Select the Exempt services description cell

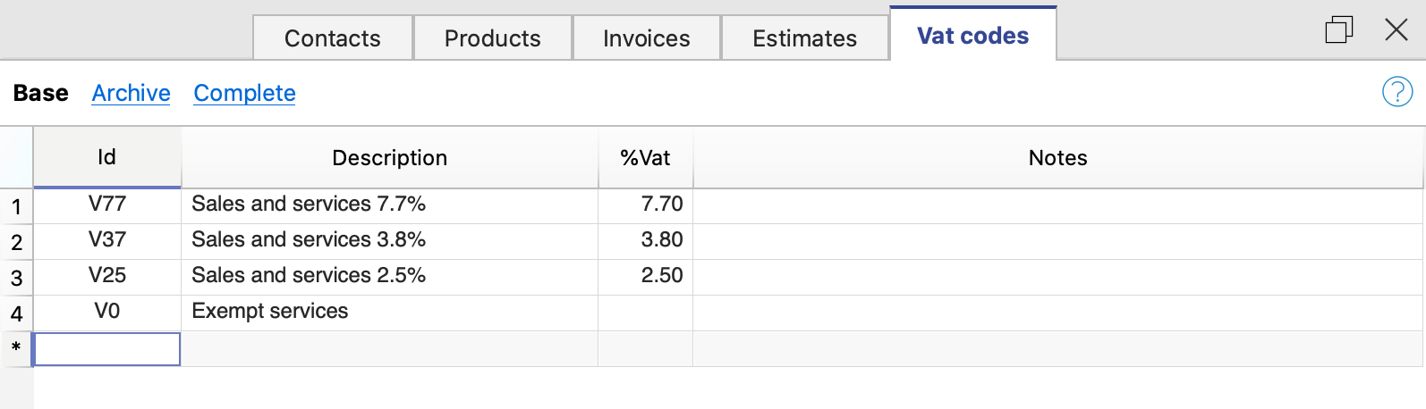click(x=389, y=312)
